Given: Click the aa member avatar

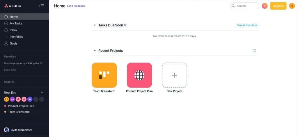Looking at the screenshot, I should (30, 99).
